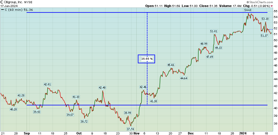Viewport: 278px width, 135px height.
Task: Click the 54.68 peak price label
Action: [x=248, y=10]
